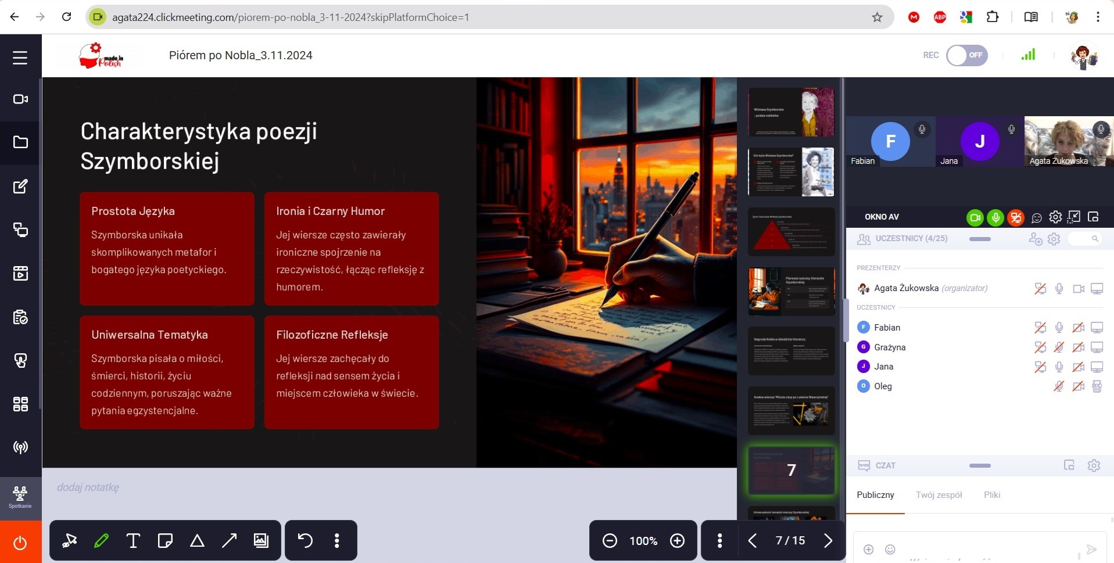The height and width of the screenshot is (563, 1114).
Task: Click the 100% zoom level value
Action: (x=643, y=541)
